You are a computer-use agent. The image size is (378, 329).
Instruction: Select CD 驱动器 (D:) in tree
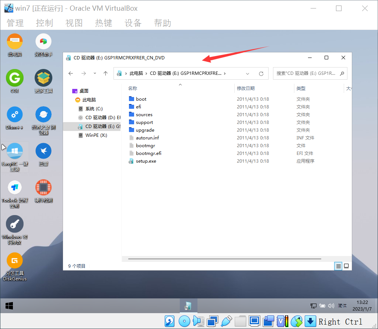point(99,118)
